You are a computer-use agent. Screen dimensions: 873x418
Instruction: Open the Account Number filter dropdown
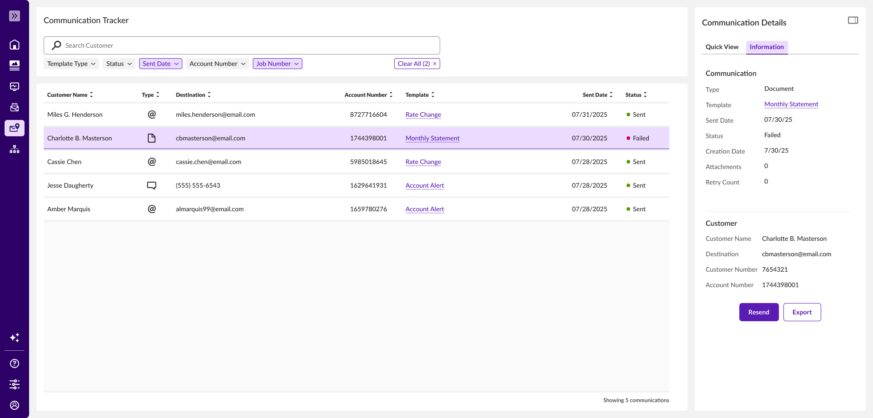tap(217, 64)
